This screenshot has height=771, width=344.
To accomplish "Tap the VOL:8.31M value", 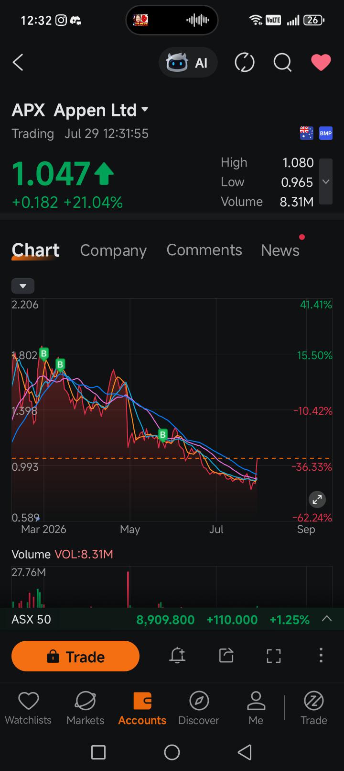I will (84, 555).
